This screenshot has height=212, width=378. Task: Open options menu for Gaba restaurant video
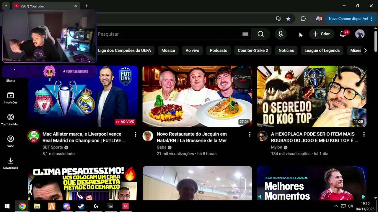point(250,134)
